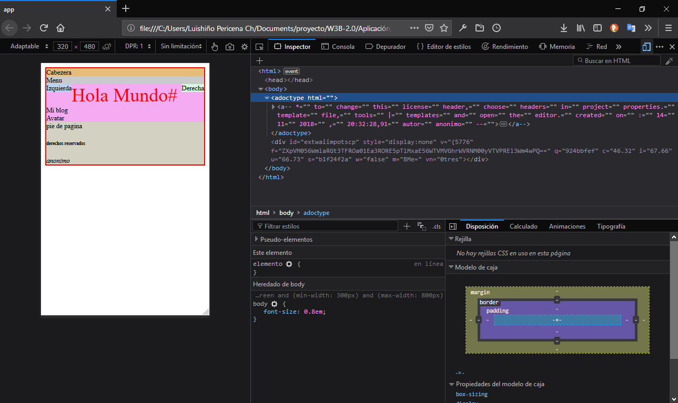Open responsive design mode settings gear
Viewport: 678px width, 403px height.
click(x=244, y=46)
